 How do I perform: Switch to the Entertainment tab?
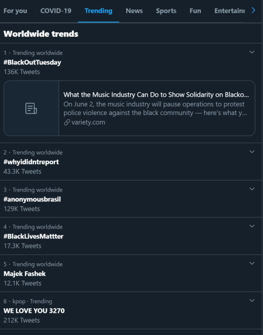pyautogui.click(x=229, y=11)
